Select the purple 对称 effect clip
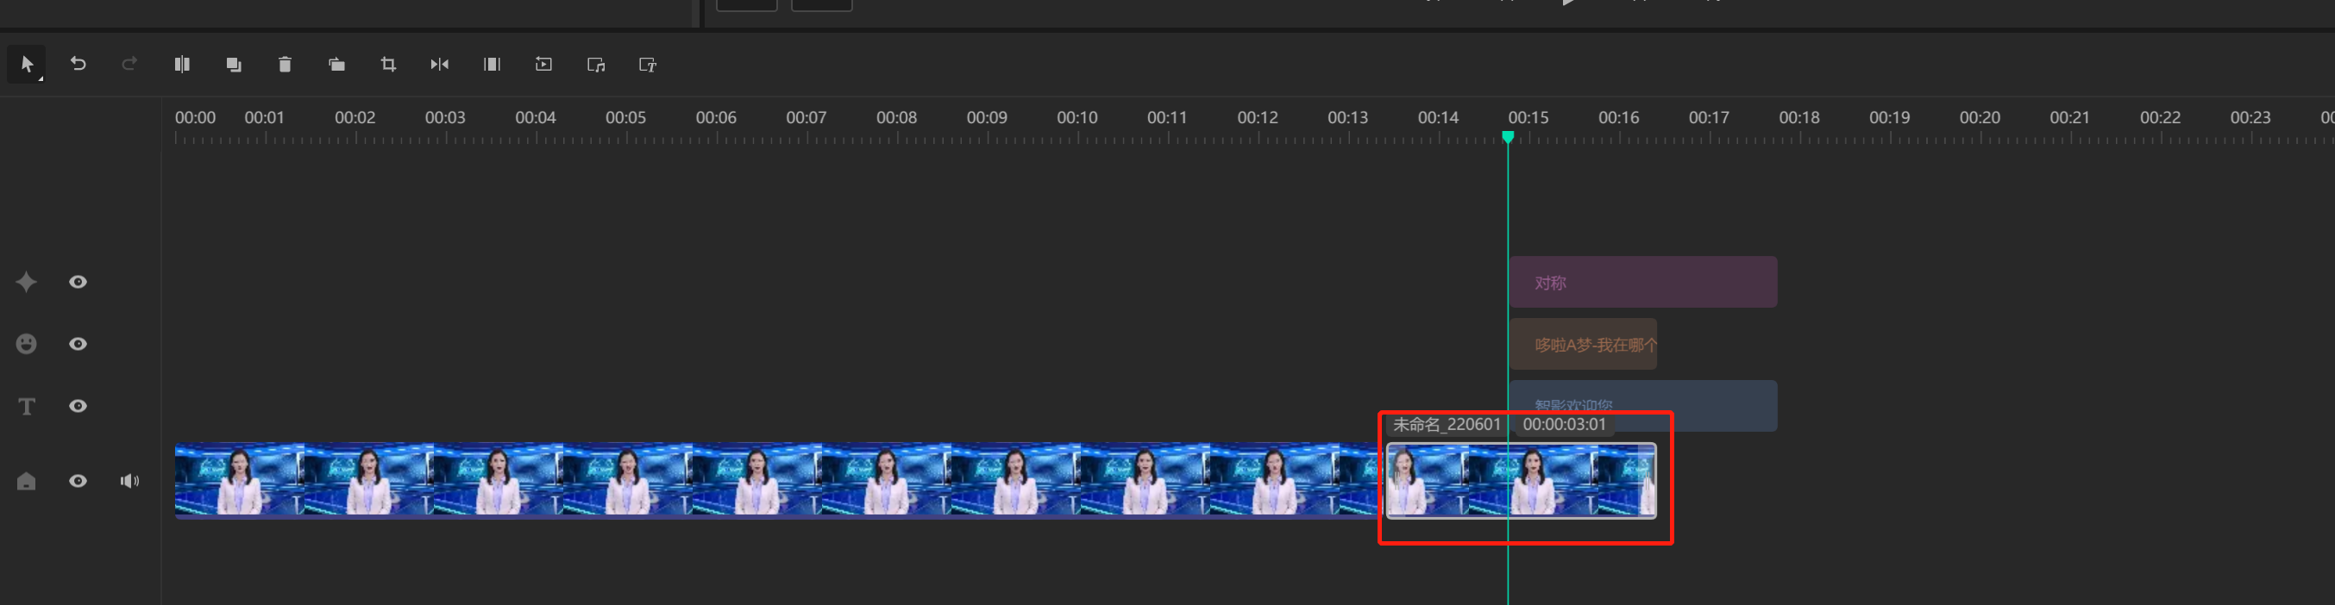 [x=1642, y=283]
